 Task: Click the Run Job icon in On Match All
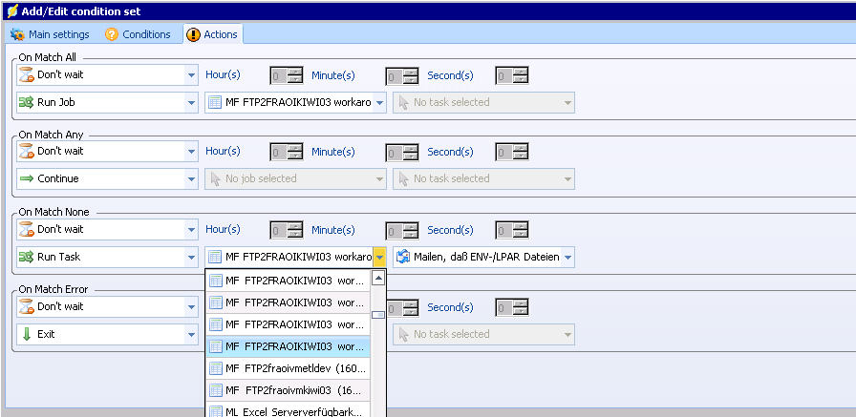click(x=26, y=102)
